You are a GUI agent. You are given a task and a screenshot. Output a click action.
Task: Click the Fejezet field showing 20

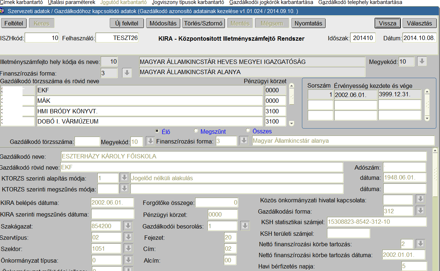coord(230,238)
